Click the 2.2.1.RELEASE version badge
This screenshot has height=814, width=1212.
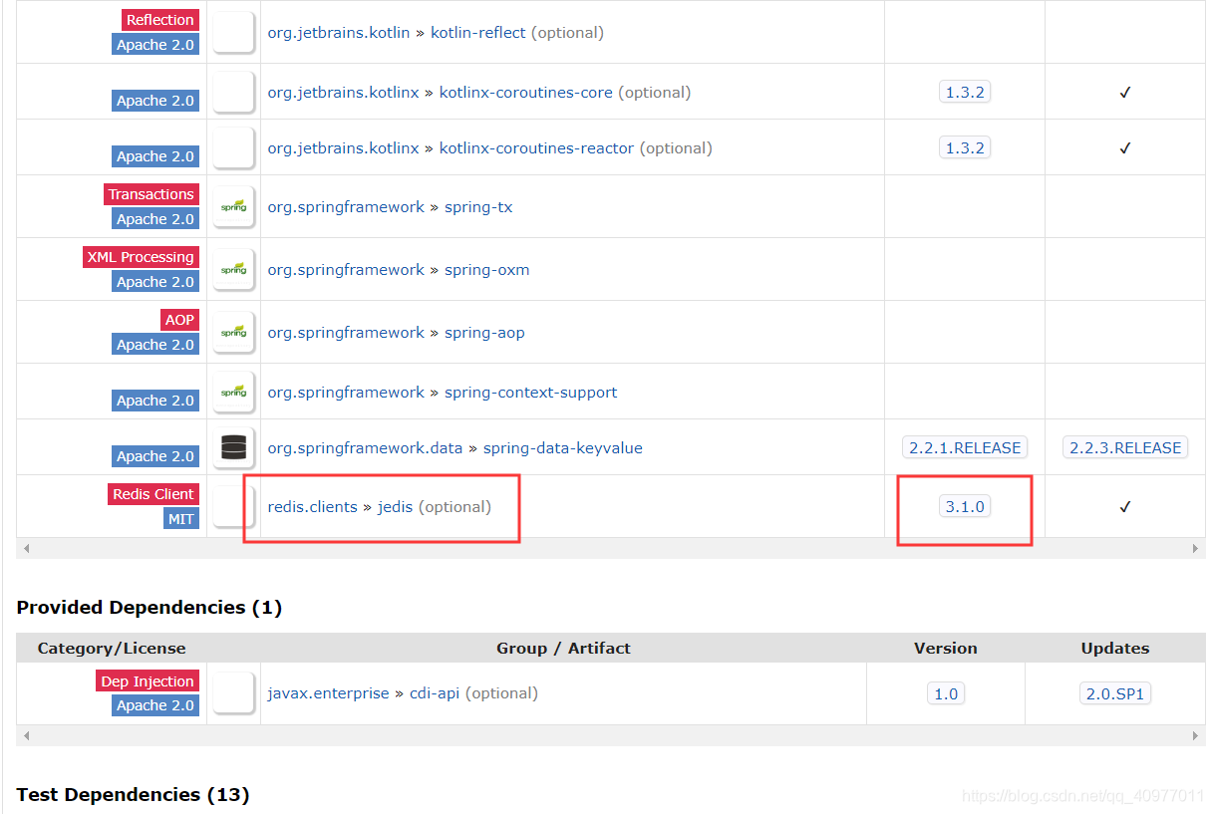pos(965,447)
